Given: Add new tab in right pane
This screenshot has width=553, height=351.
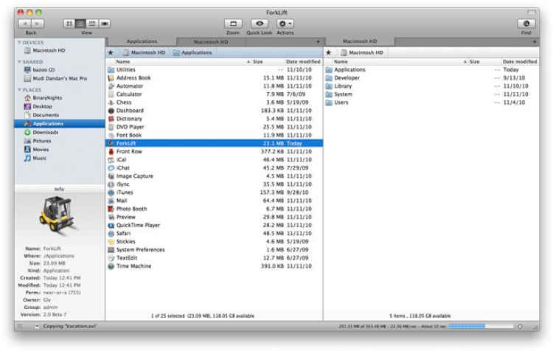Looking at the screenshot, I should [535, 42].
